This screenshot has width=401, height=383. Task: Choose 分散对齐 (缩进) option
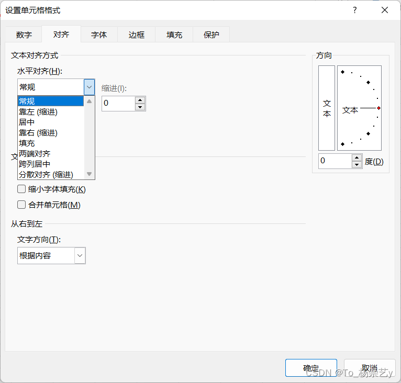(51, 175)
